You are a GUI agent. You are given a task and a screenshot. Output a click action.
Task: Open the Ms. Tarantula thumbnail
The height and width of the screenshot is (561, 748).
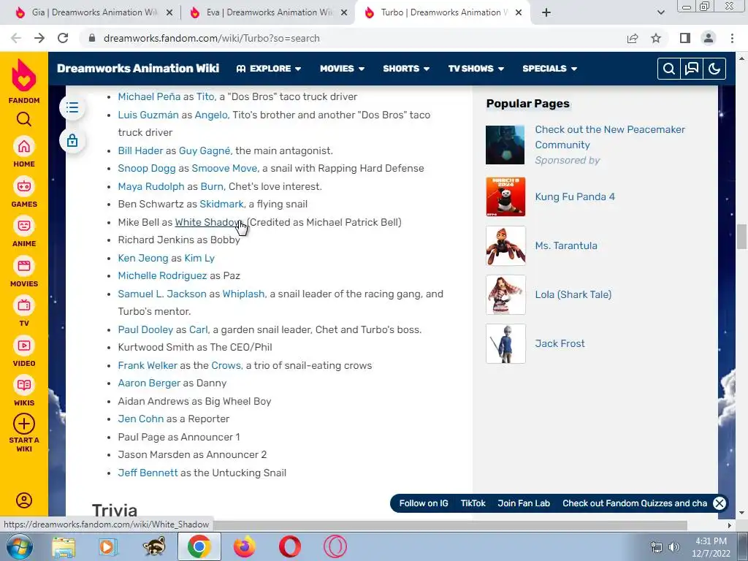coord(505,245)
